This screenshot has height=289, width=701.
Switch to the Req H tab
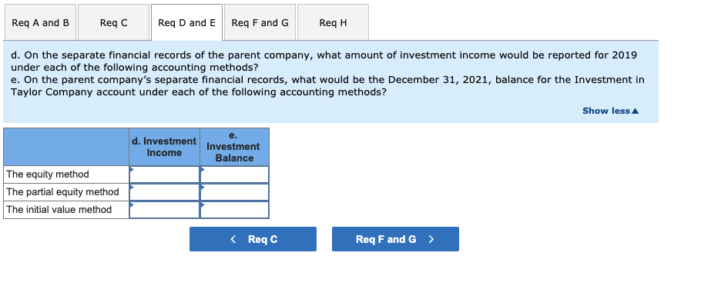pos(333,22)
